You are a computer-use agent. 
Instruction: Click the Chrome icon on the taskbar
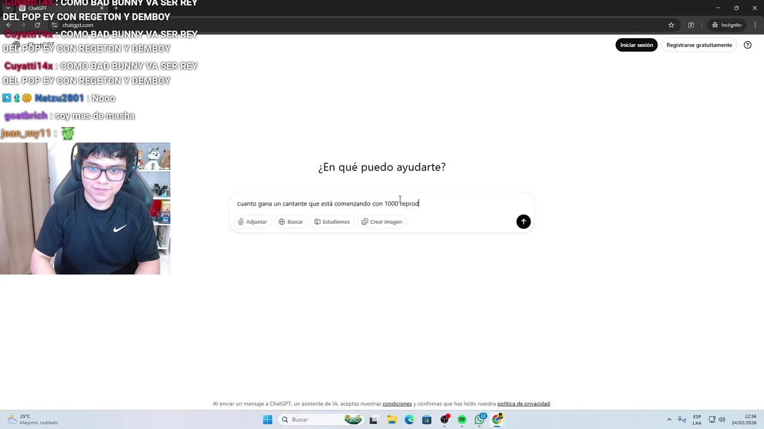497,419
